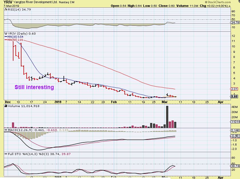Click the black line marker before MACD(12,26,9)
This screenshot has width=240, height=179.
pos(6,130)
